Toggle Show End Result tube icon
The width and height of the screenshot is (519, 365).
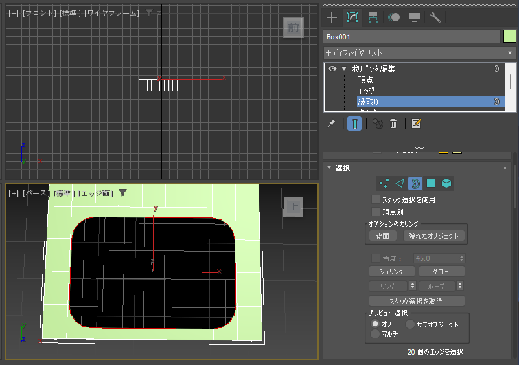click(354, 124)
